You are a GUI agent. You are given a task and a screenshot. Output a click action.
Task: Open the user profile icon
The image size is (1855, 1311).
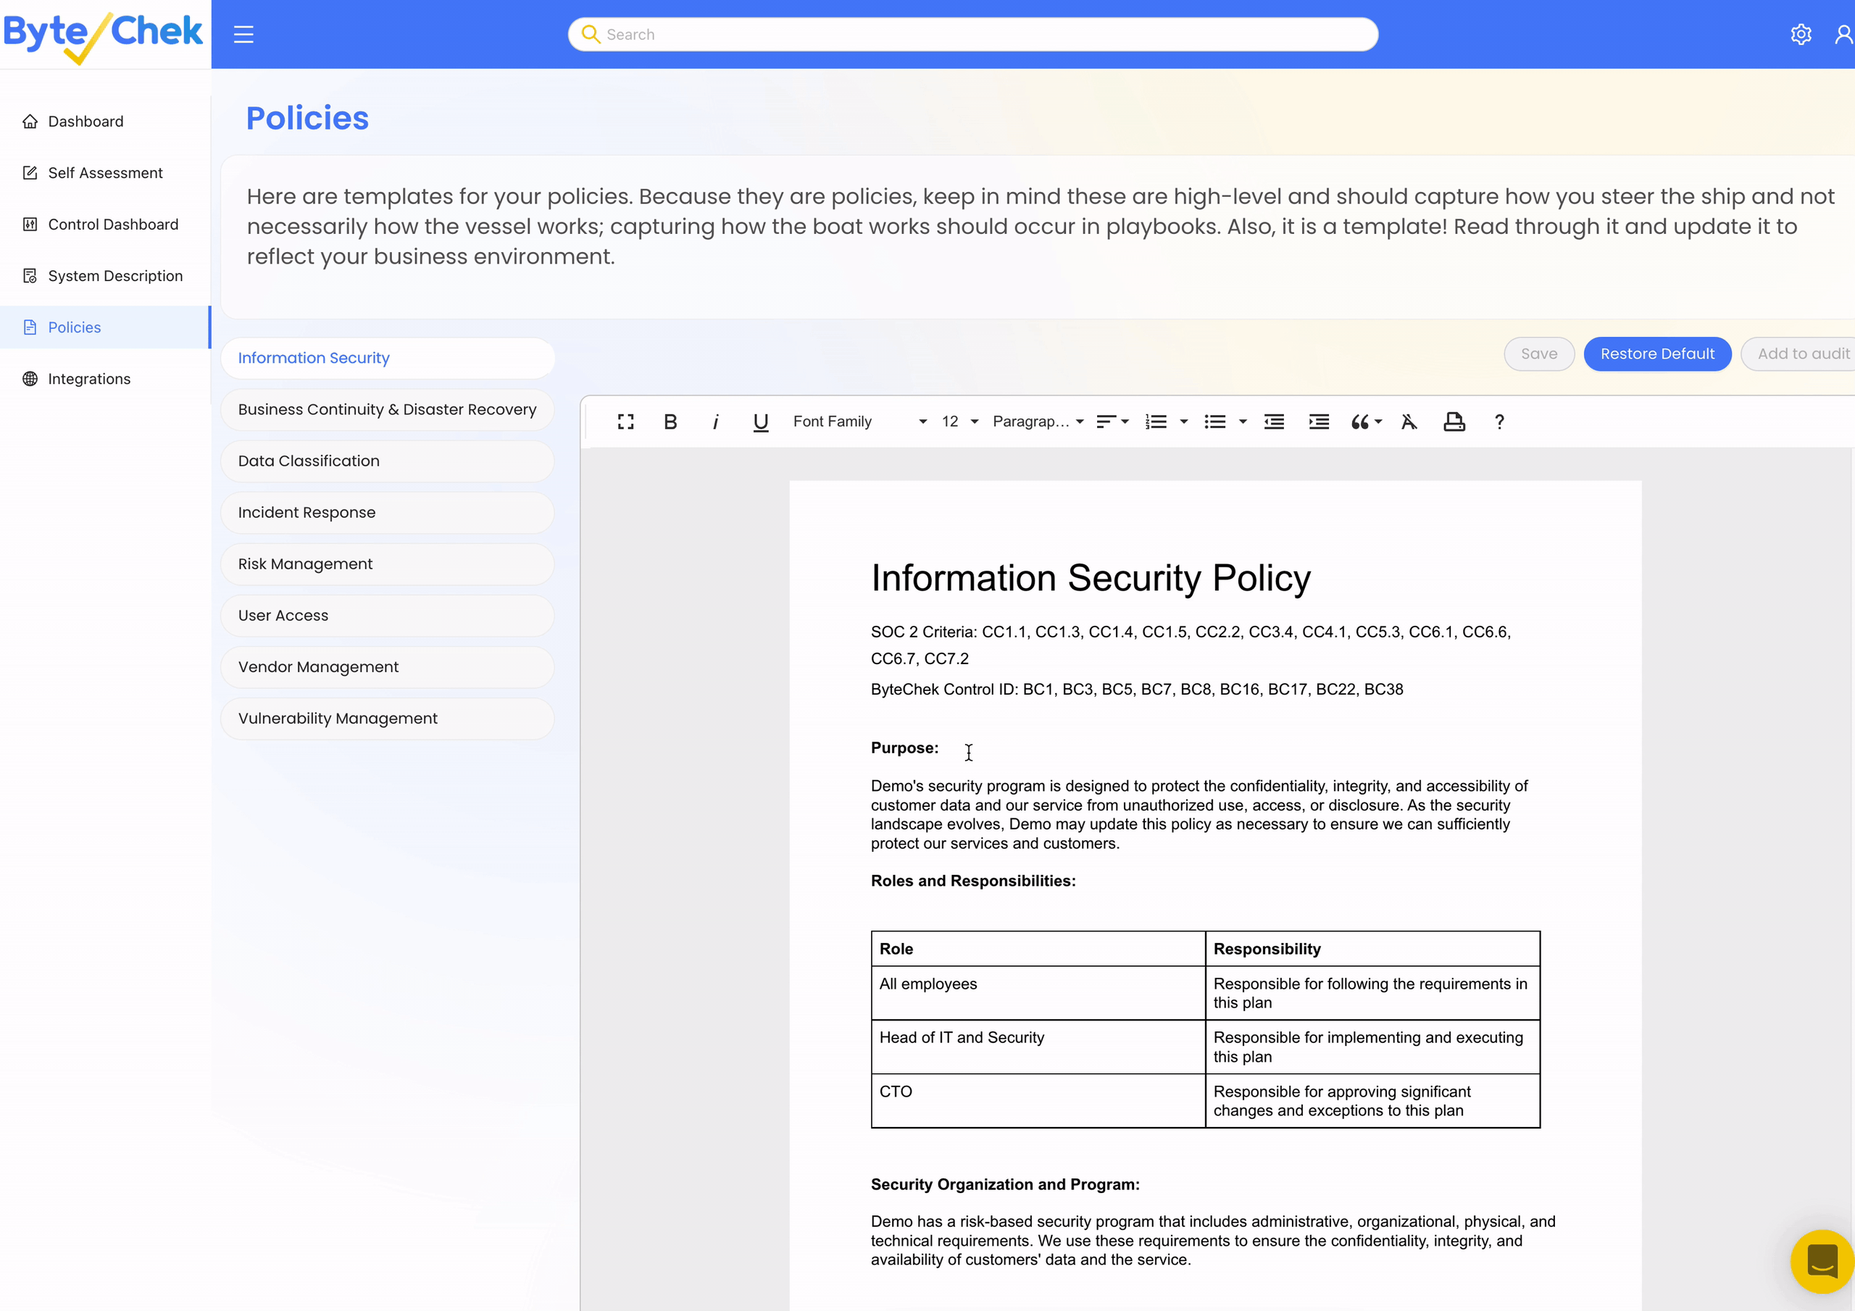(x=1845, y=34)
